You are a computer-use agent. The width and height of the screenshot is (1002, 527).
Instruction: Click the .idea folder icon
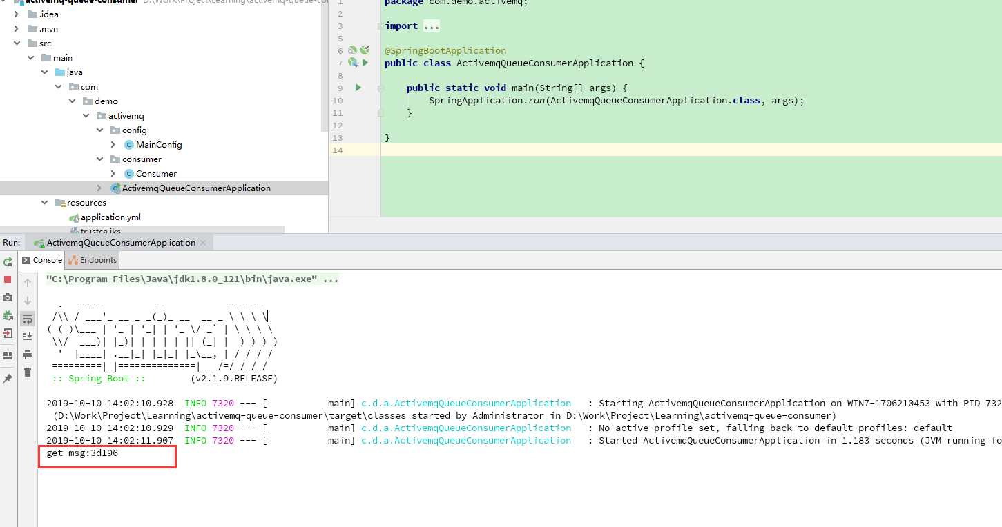[32, 14]
